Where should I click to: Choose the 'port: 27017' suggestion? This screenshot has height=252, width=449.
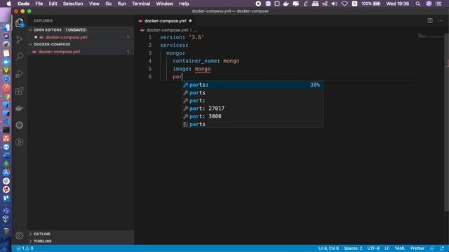(x=253, y=108)
